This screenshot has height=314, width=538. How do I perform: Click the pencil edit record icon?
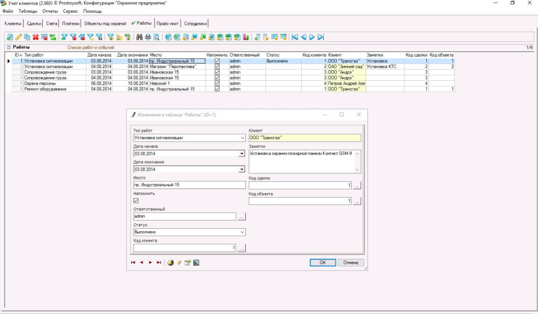[19, 37]
